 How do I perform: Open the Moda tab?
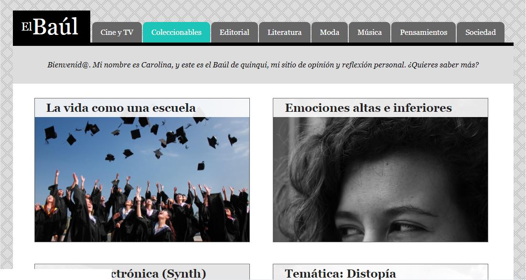pyautogui.click(x=330, y=32)
